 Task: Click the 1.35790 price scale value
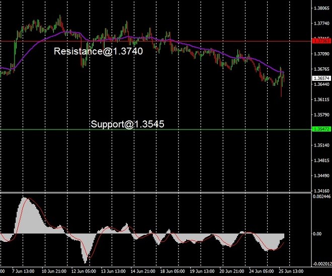[321, 115]
